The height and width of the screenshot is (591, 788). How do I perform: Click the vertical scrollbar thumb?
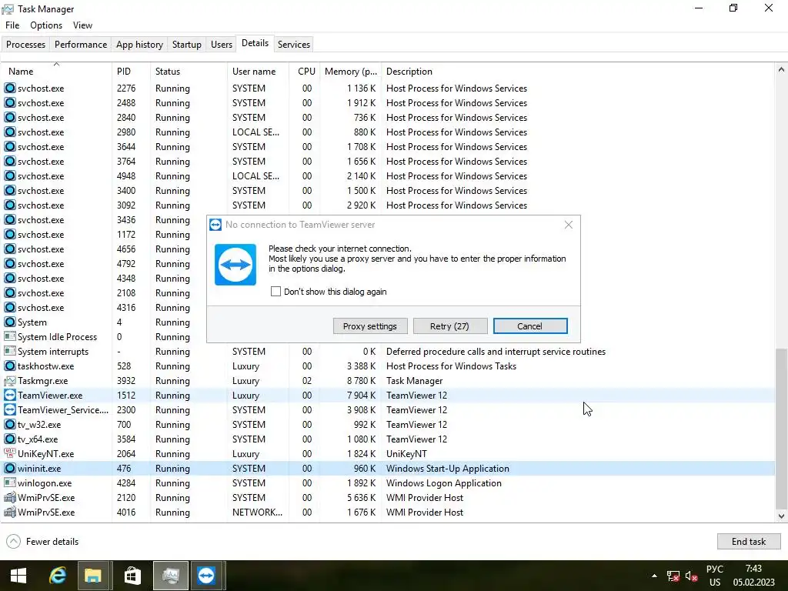coord(781,428)
